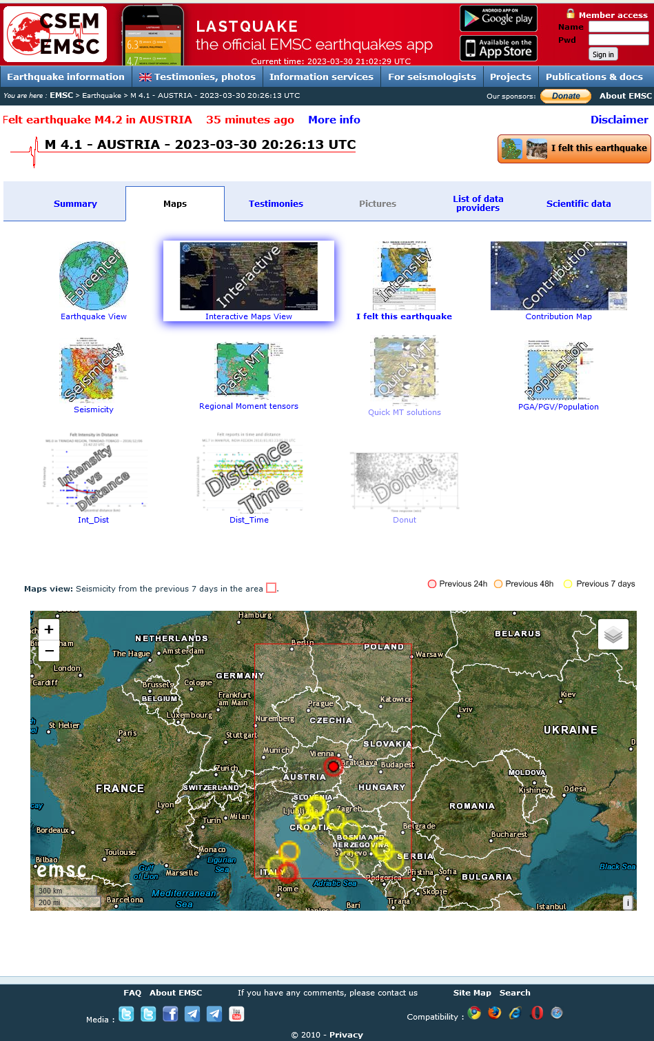Click the Chrome compatibility icon
Screen dimensions: 654x1041
point(474,1013)
